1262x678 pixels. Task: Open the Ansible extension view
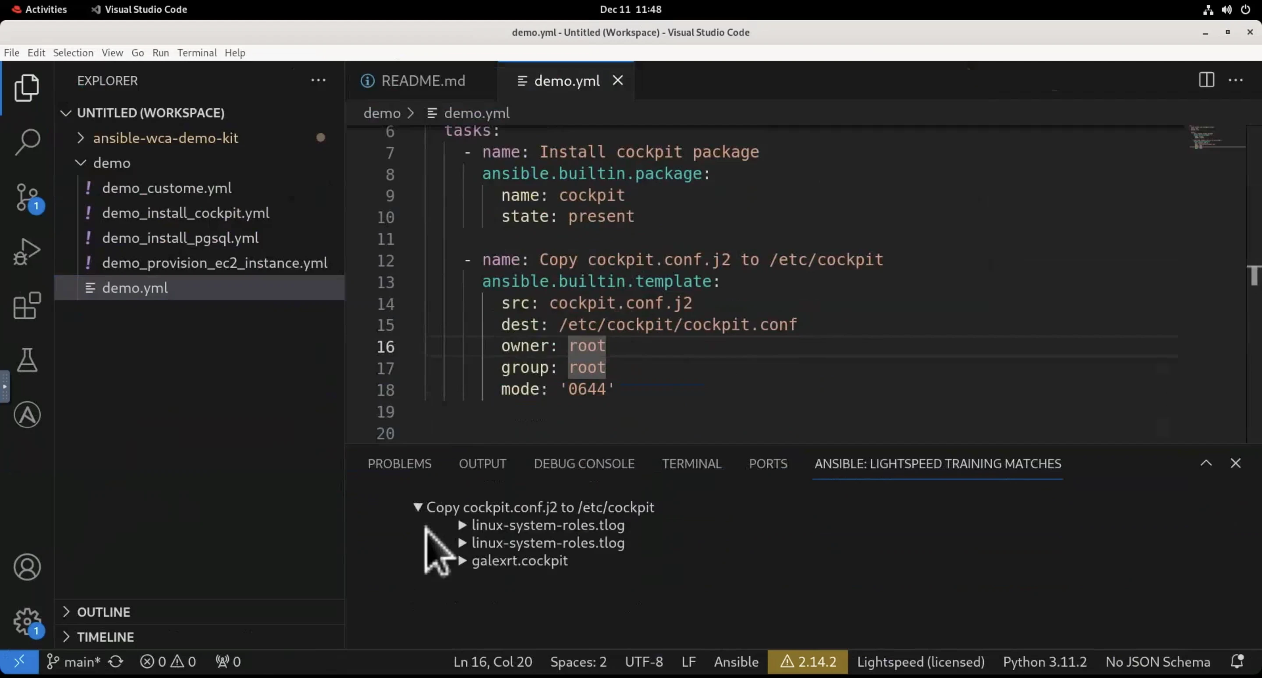(27, 415)
